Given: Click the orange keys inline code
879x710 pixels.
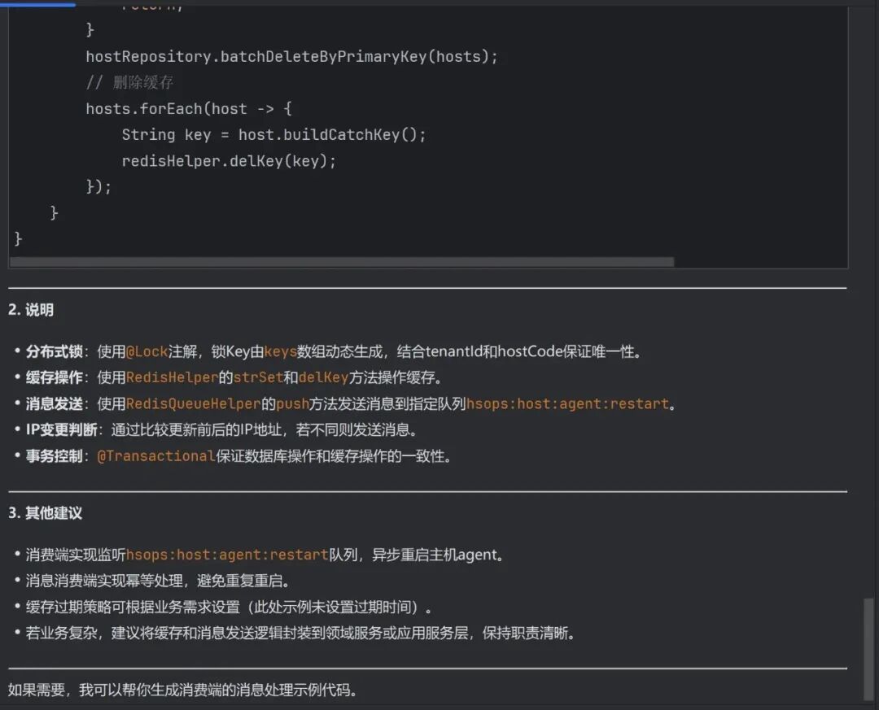Looking at the screenshot, I should tap(280, 352).
